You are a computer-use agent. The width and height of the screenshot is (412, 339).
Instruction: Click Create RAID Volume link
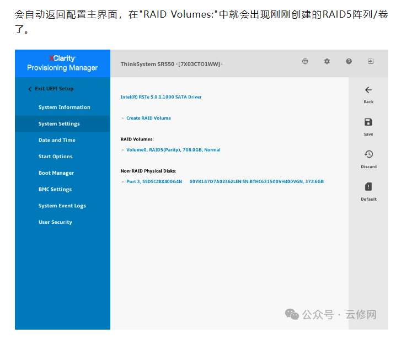pos(148,118)
